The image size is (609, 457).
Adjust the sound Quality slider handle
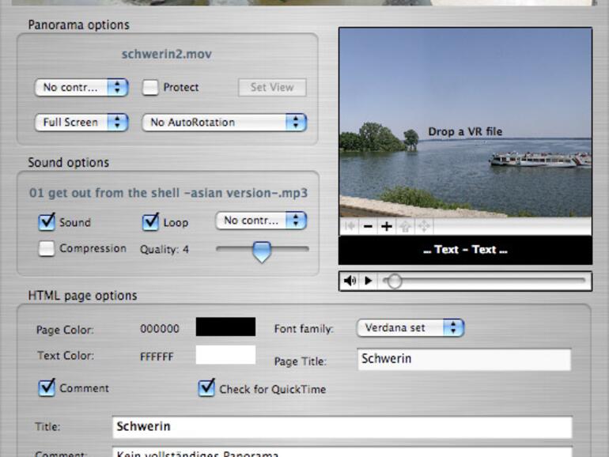click(x=262, y=251)
